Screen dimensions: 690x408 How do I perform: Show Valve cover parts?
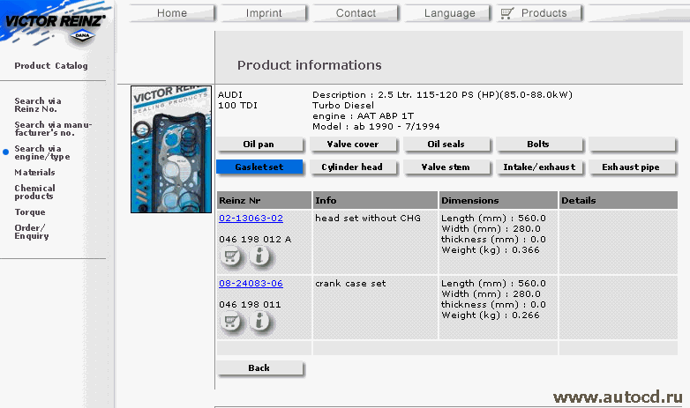click(353, 145)
